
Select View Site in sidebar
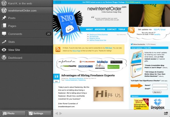(27, 50)
